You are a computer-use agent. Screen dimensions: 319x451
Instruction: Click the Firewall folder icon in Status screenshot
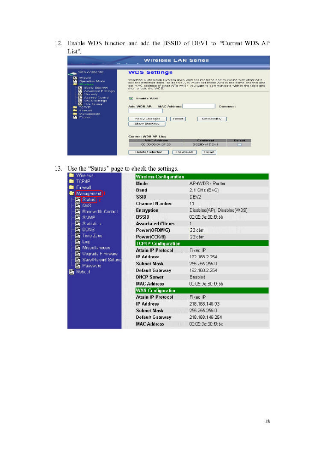coord(72,187)
